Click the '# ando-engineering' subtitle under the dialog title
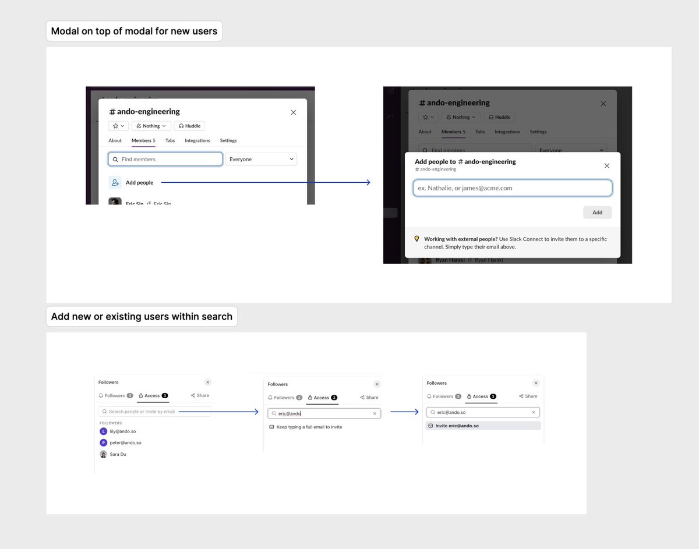This screenshot has width=699, height=549. (436, 169)
